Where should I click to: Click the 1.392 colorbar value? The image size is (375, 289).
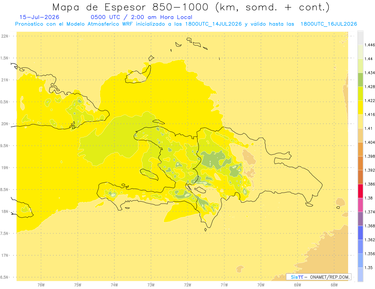point(370,170)
